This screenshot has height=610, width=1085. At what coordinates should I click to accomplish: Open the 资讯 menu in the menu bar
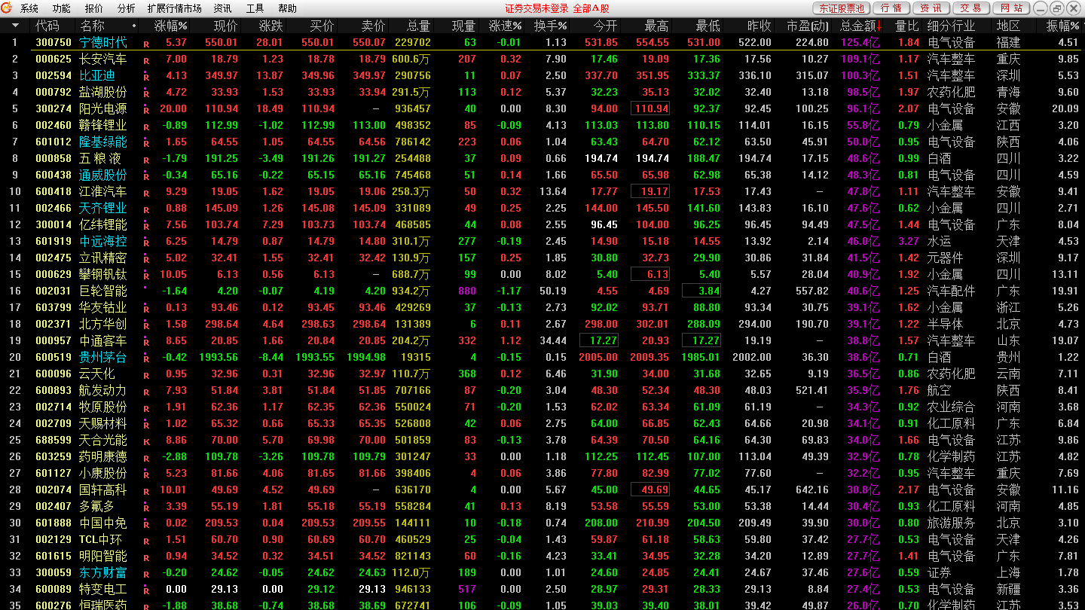click(222, 8)
